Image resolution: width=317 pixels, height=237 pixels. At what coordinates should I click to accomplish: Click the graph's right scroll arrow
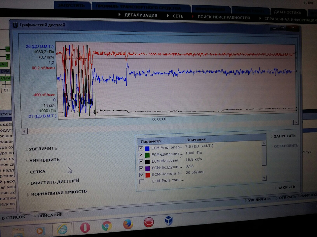click(296, 122)
